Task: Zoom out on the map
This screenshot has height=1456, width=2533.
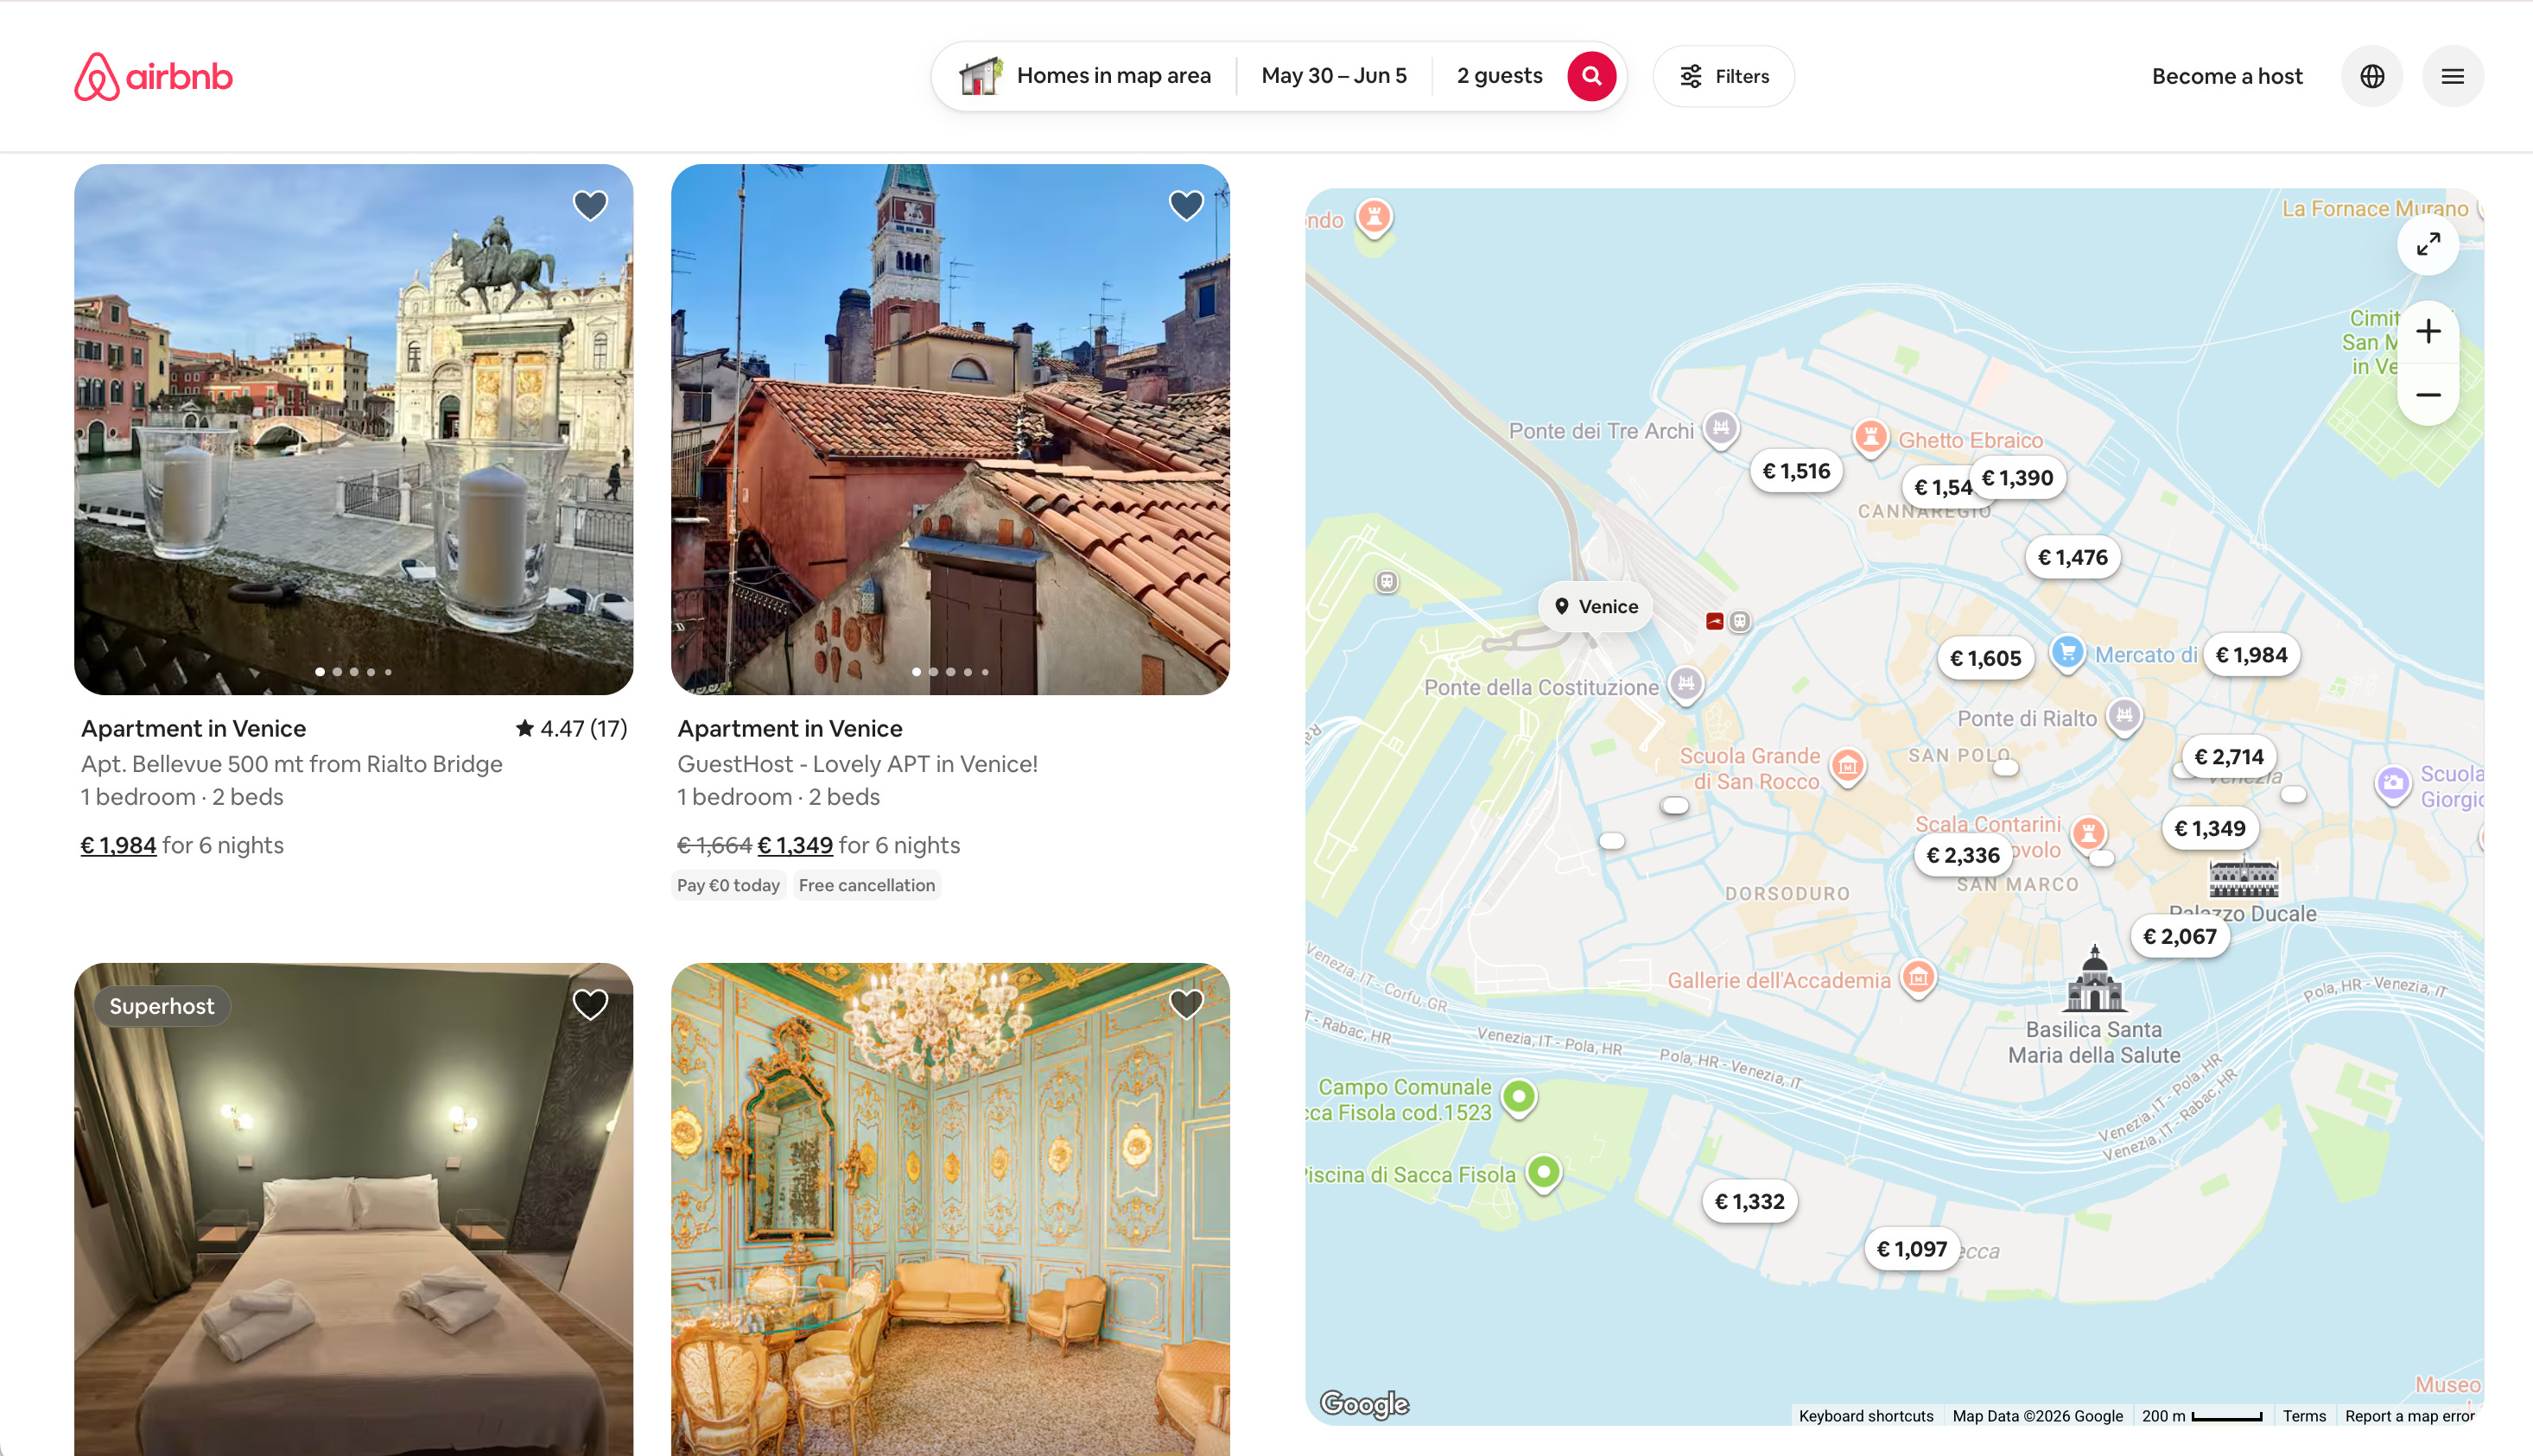Action: pos(2428,395)
